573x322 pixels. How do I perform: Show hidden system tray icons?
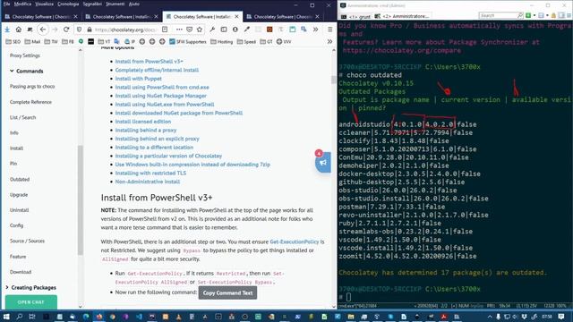click(x=490, y=317)
